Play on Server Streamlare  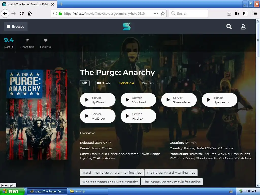click(179, 100)
